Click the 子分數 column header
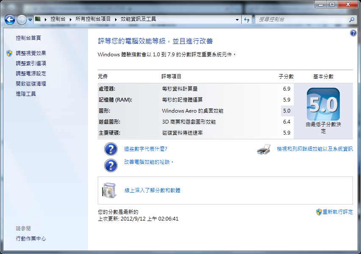361x254 pixels. point(286,77)
